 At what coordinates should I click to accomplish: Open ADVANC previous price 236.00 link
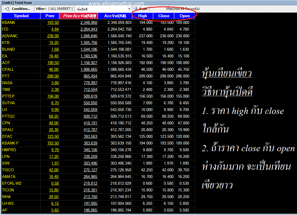tap(53, 36)
